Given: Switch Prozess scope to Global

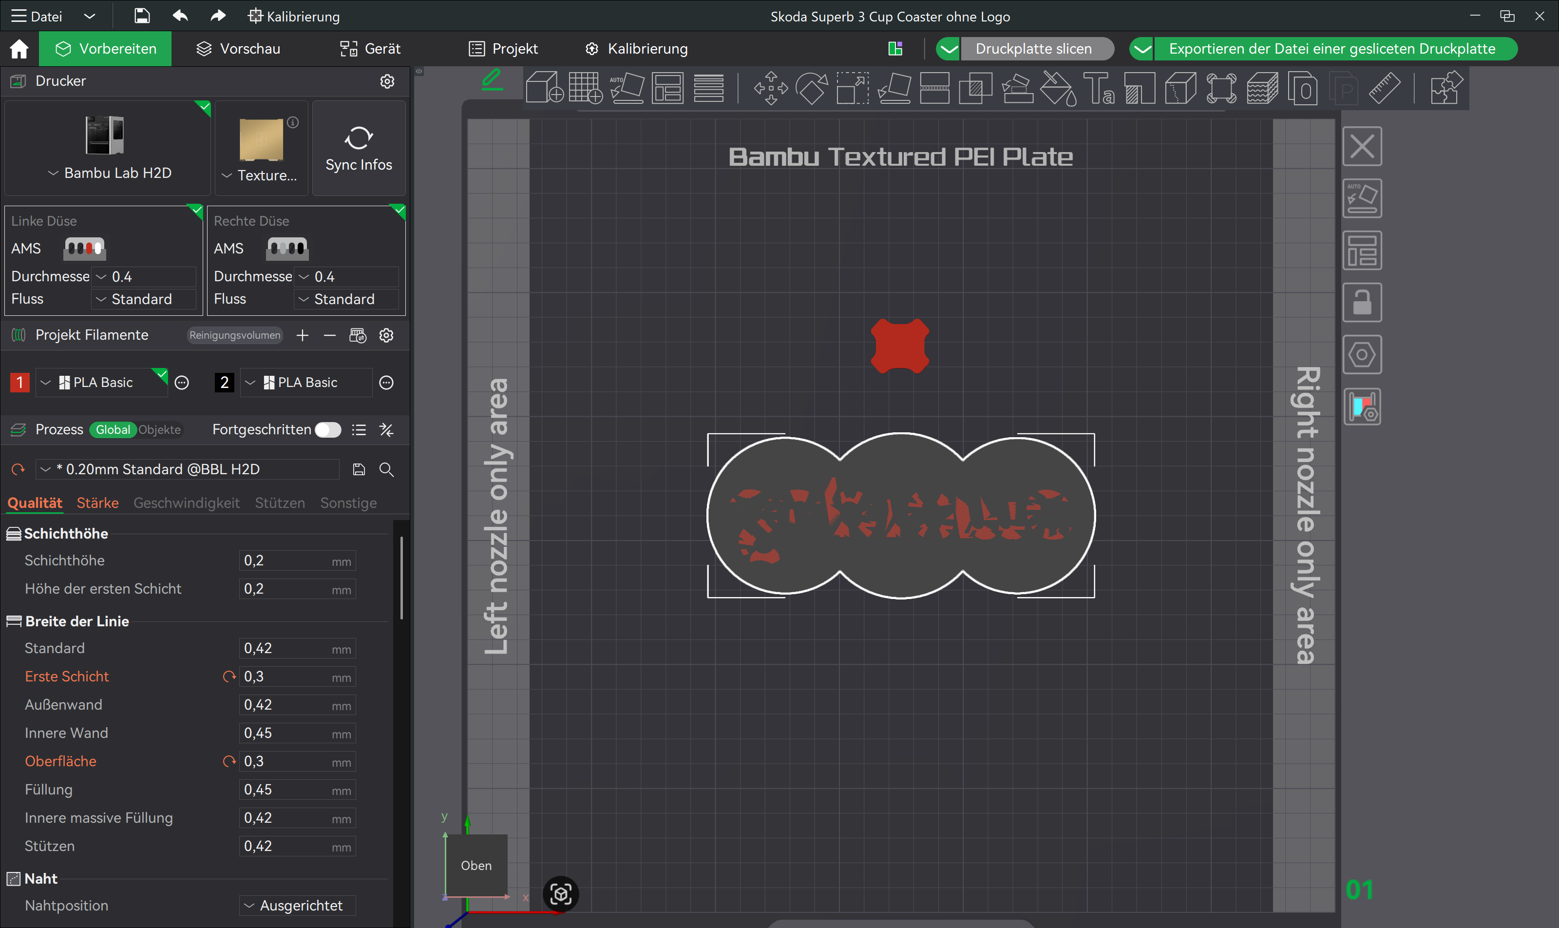Looking at the screenshot, I should coord(113,429).
